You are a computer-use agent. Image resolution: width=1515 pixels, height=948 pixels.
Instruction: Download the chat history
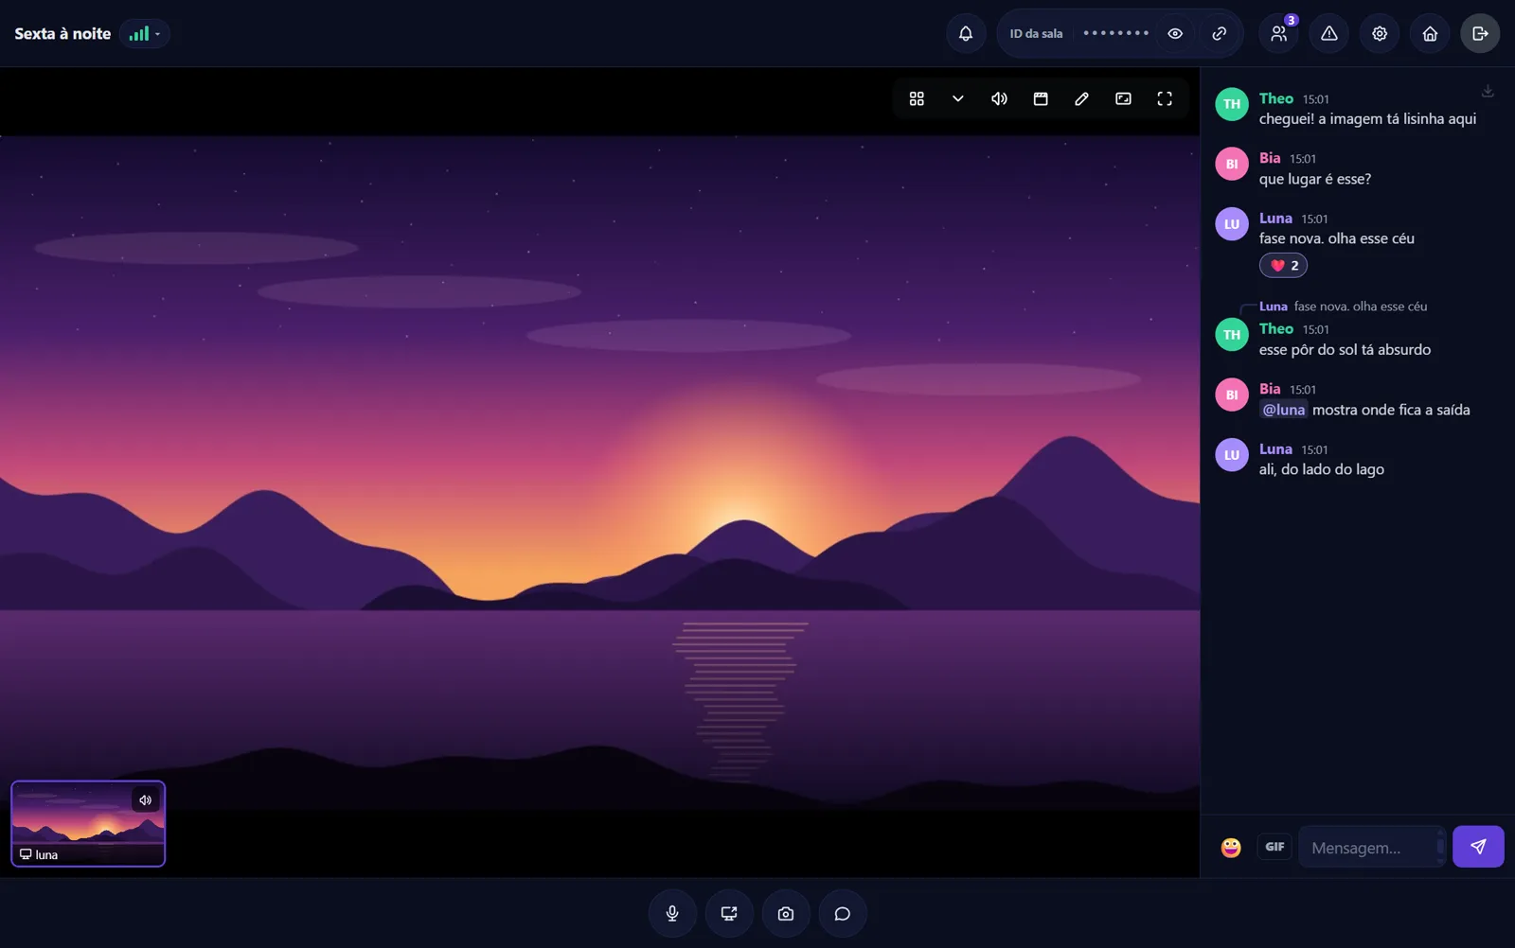point(1488,91)
